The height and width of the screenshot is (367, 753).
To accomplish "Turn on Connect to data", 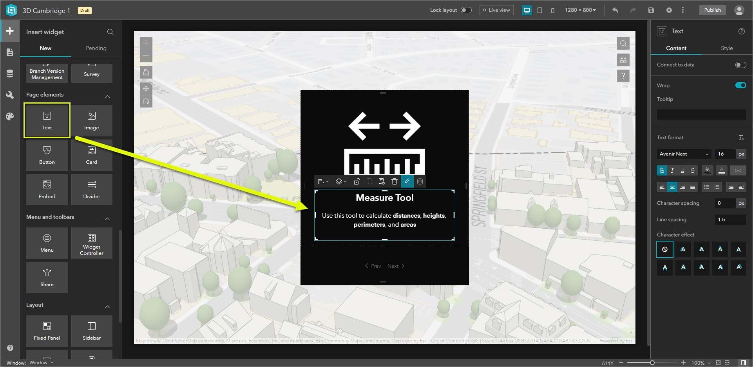I will point(741,65).
